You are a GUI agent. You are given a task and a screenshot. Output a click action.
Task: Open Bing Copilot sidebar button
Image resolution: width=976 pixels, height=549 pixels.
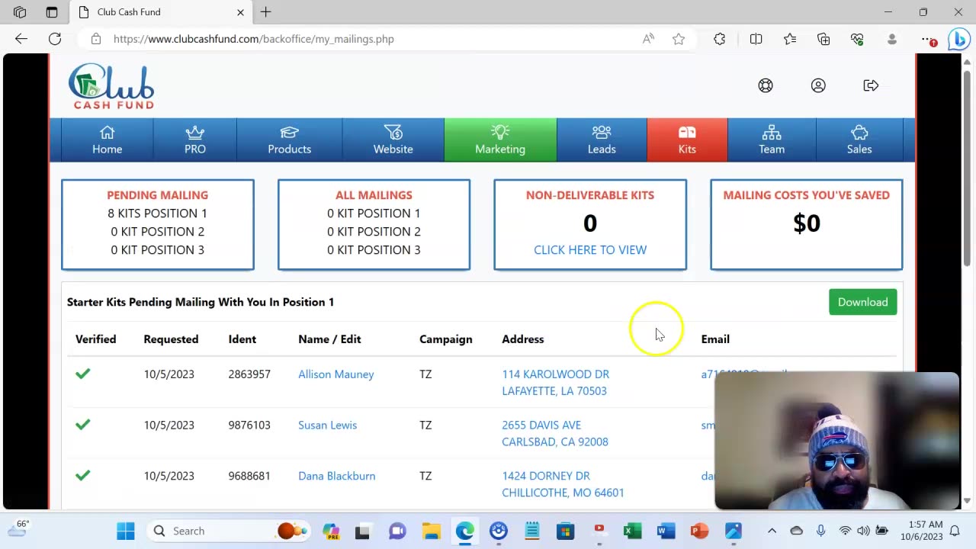[958, 39]
